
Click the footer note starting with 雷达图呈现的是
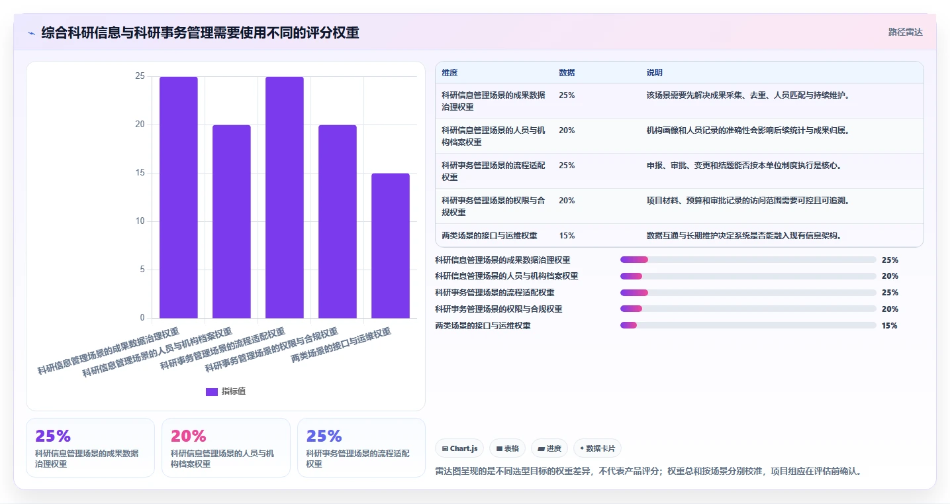point(649,472)
